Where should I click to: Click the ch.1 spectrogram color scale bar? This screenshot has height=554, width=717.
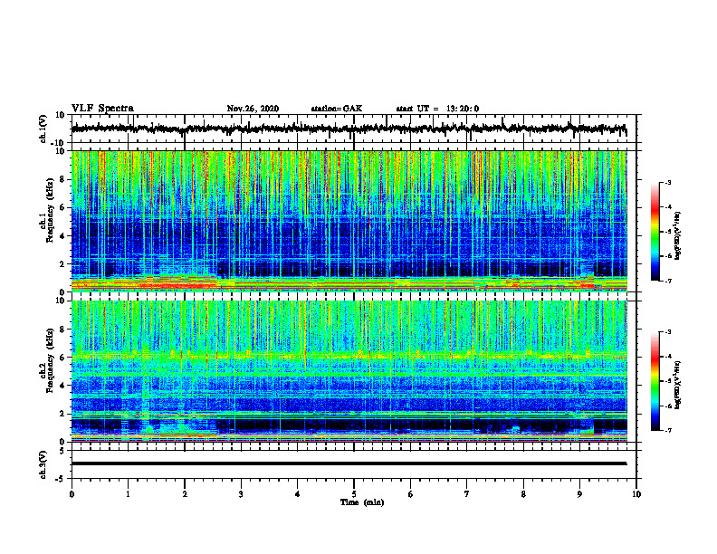coord(655,232)
